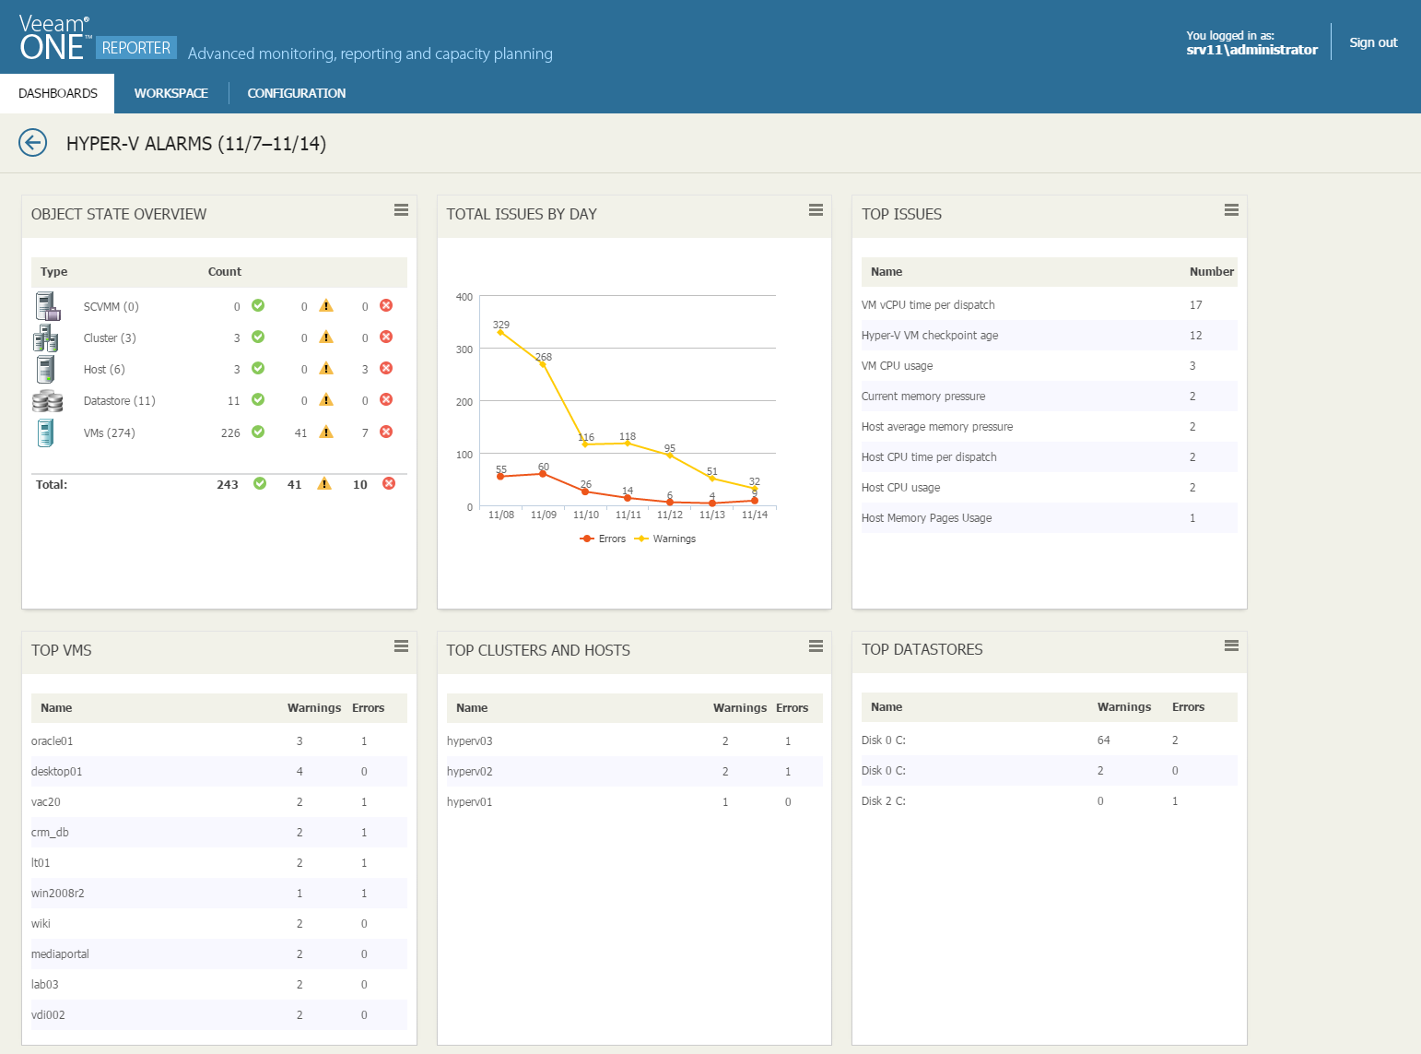Screen dimensions: 1421x1054
Task: Expand the Top Datastores widget menu
Action: point(1231,645)
